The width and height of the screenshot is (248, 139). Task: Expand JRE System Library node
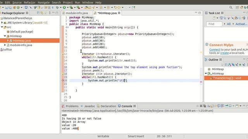click(x=2, y=22)
